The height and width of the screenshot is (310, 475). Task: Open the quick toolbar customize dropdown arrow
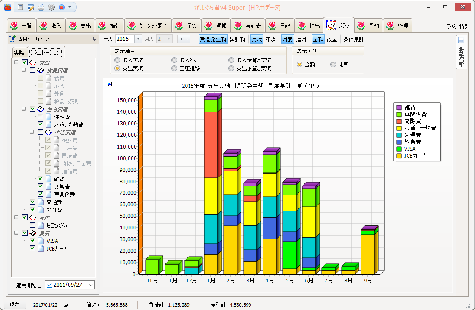pyautogui.click(x=70, y=7)
